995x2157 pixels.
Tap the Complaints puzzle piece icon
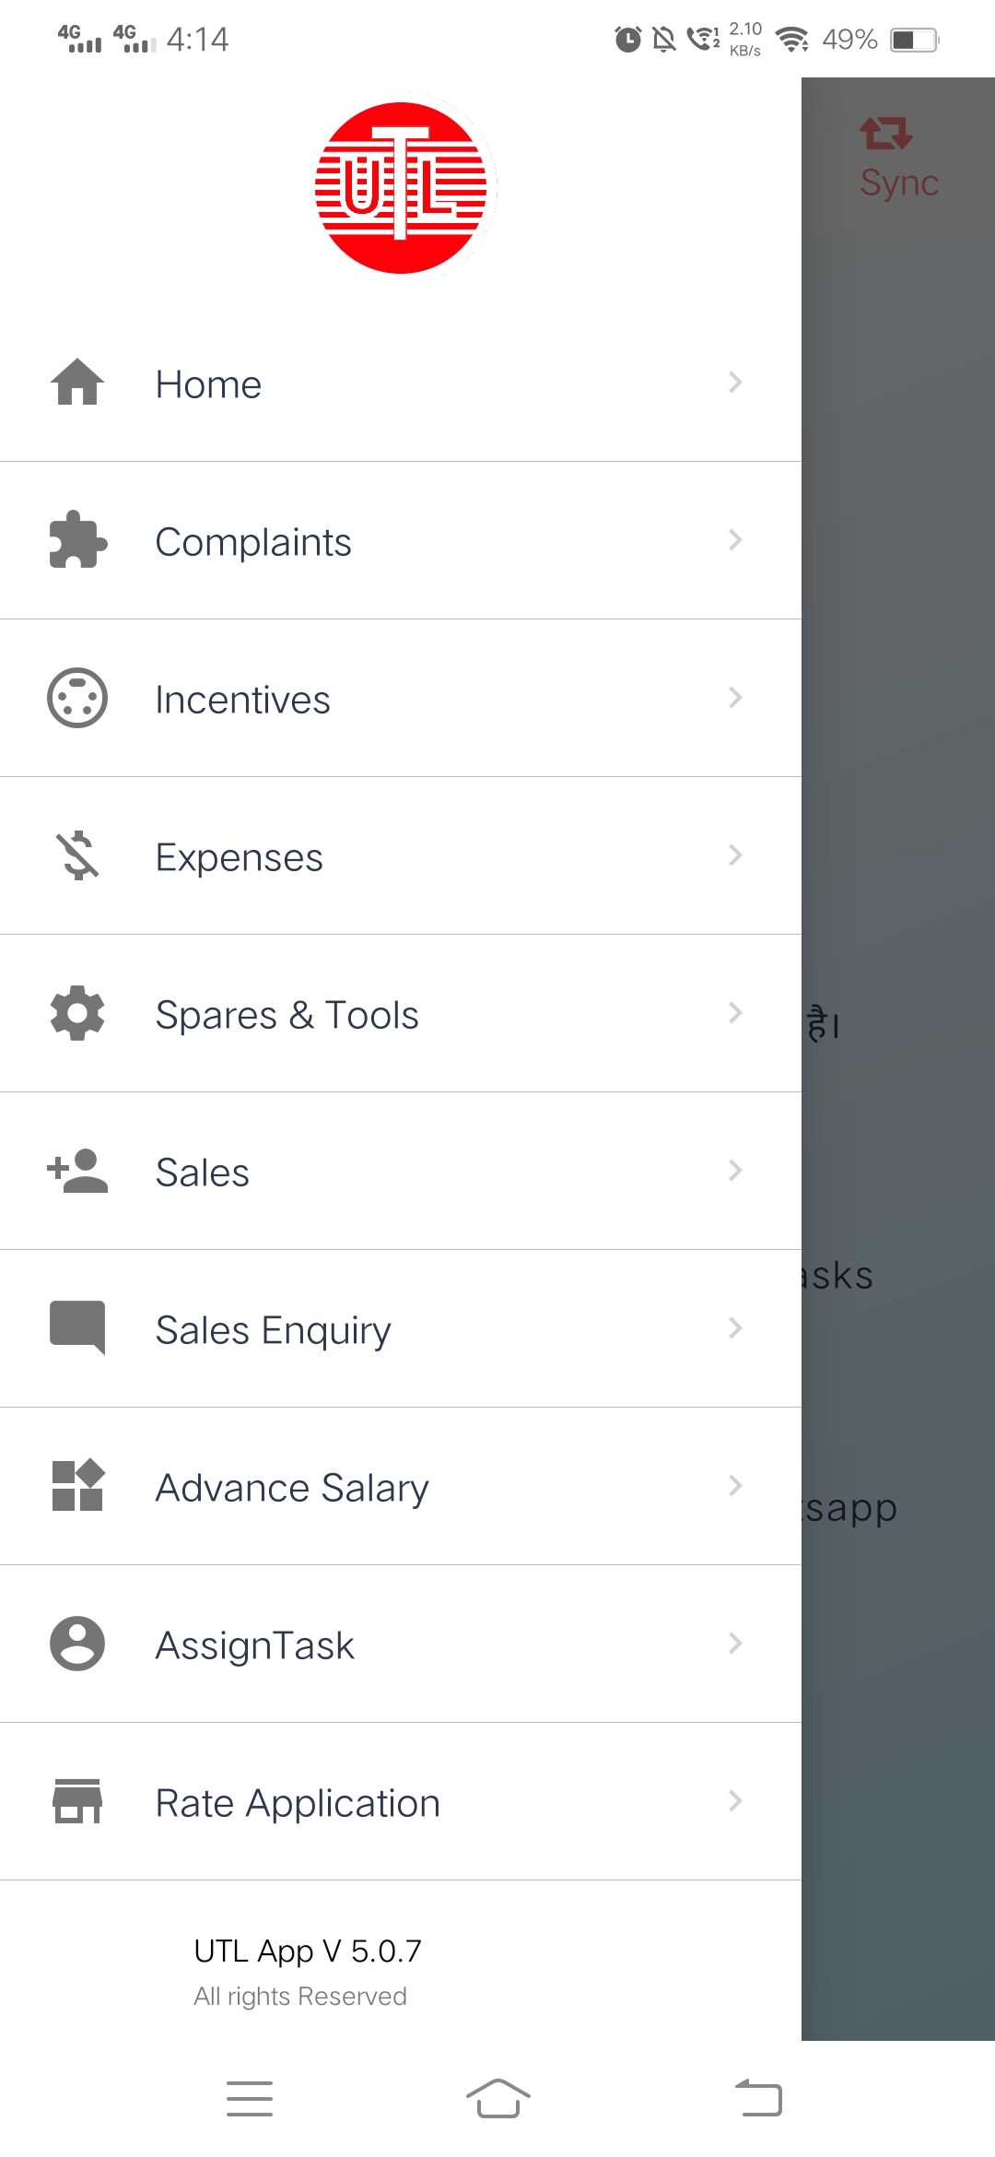[77, 540]
